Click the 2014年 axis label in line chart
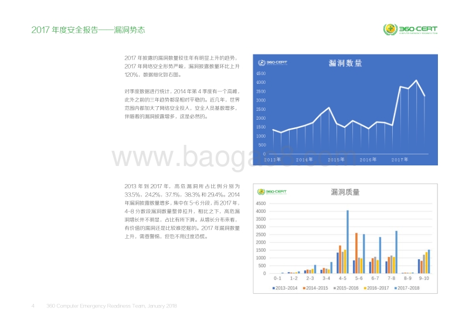This screenshot has height=332, width=469. coord(304,160)
